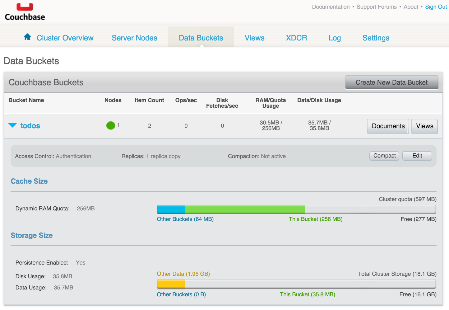This screenshot has width=449, height=310.
Task: Click the Cache Size section heading
Action: pyautogui.click(x=29, y=181)
